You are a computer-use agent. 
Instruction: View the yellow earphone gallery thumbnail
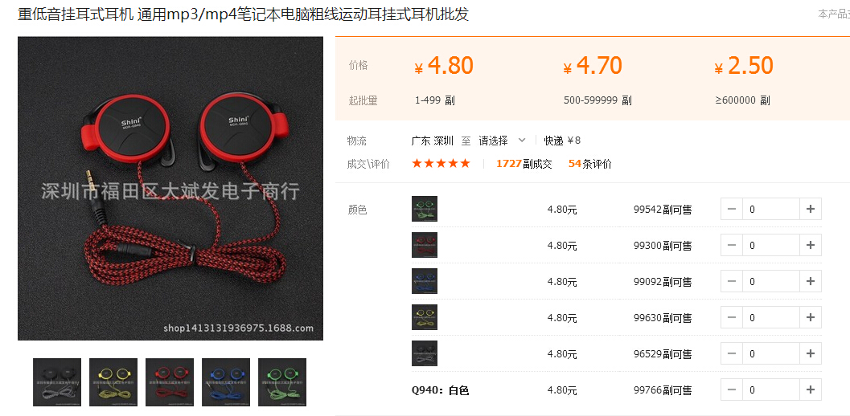click(x=113, y=382)
